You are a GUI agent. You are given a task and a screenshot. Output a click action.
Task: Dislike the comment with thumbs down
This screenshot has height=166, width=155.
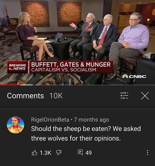pos(59,153)
